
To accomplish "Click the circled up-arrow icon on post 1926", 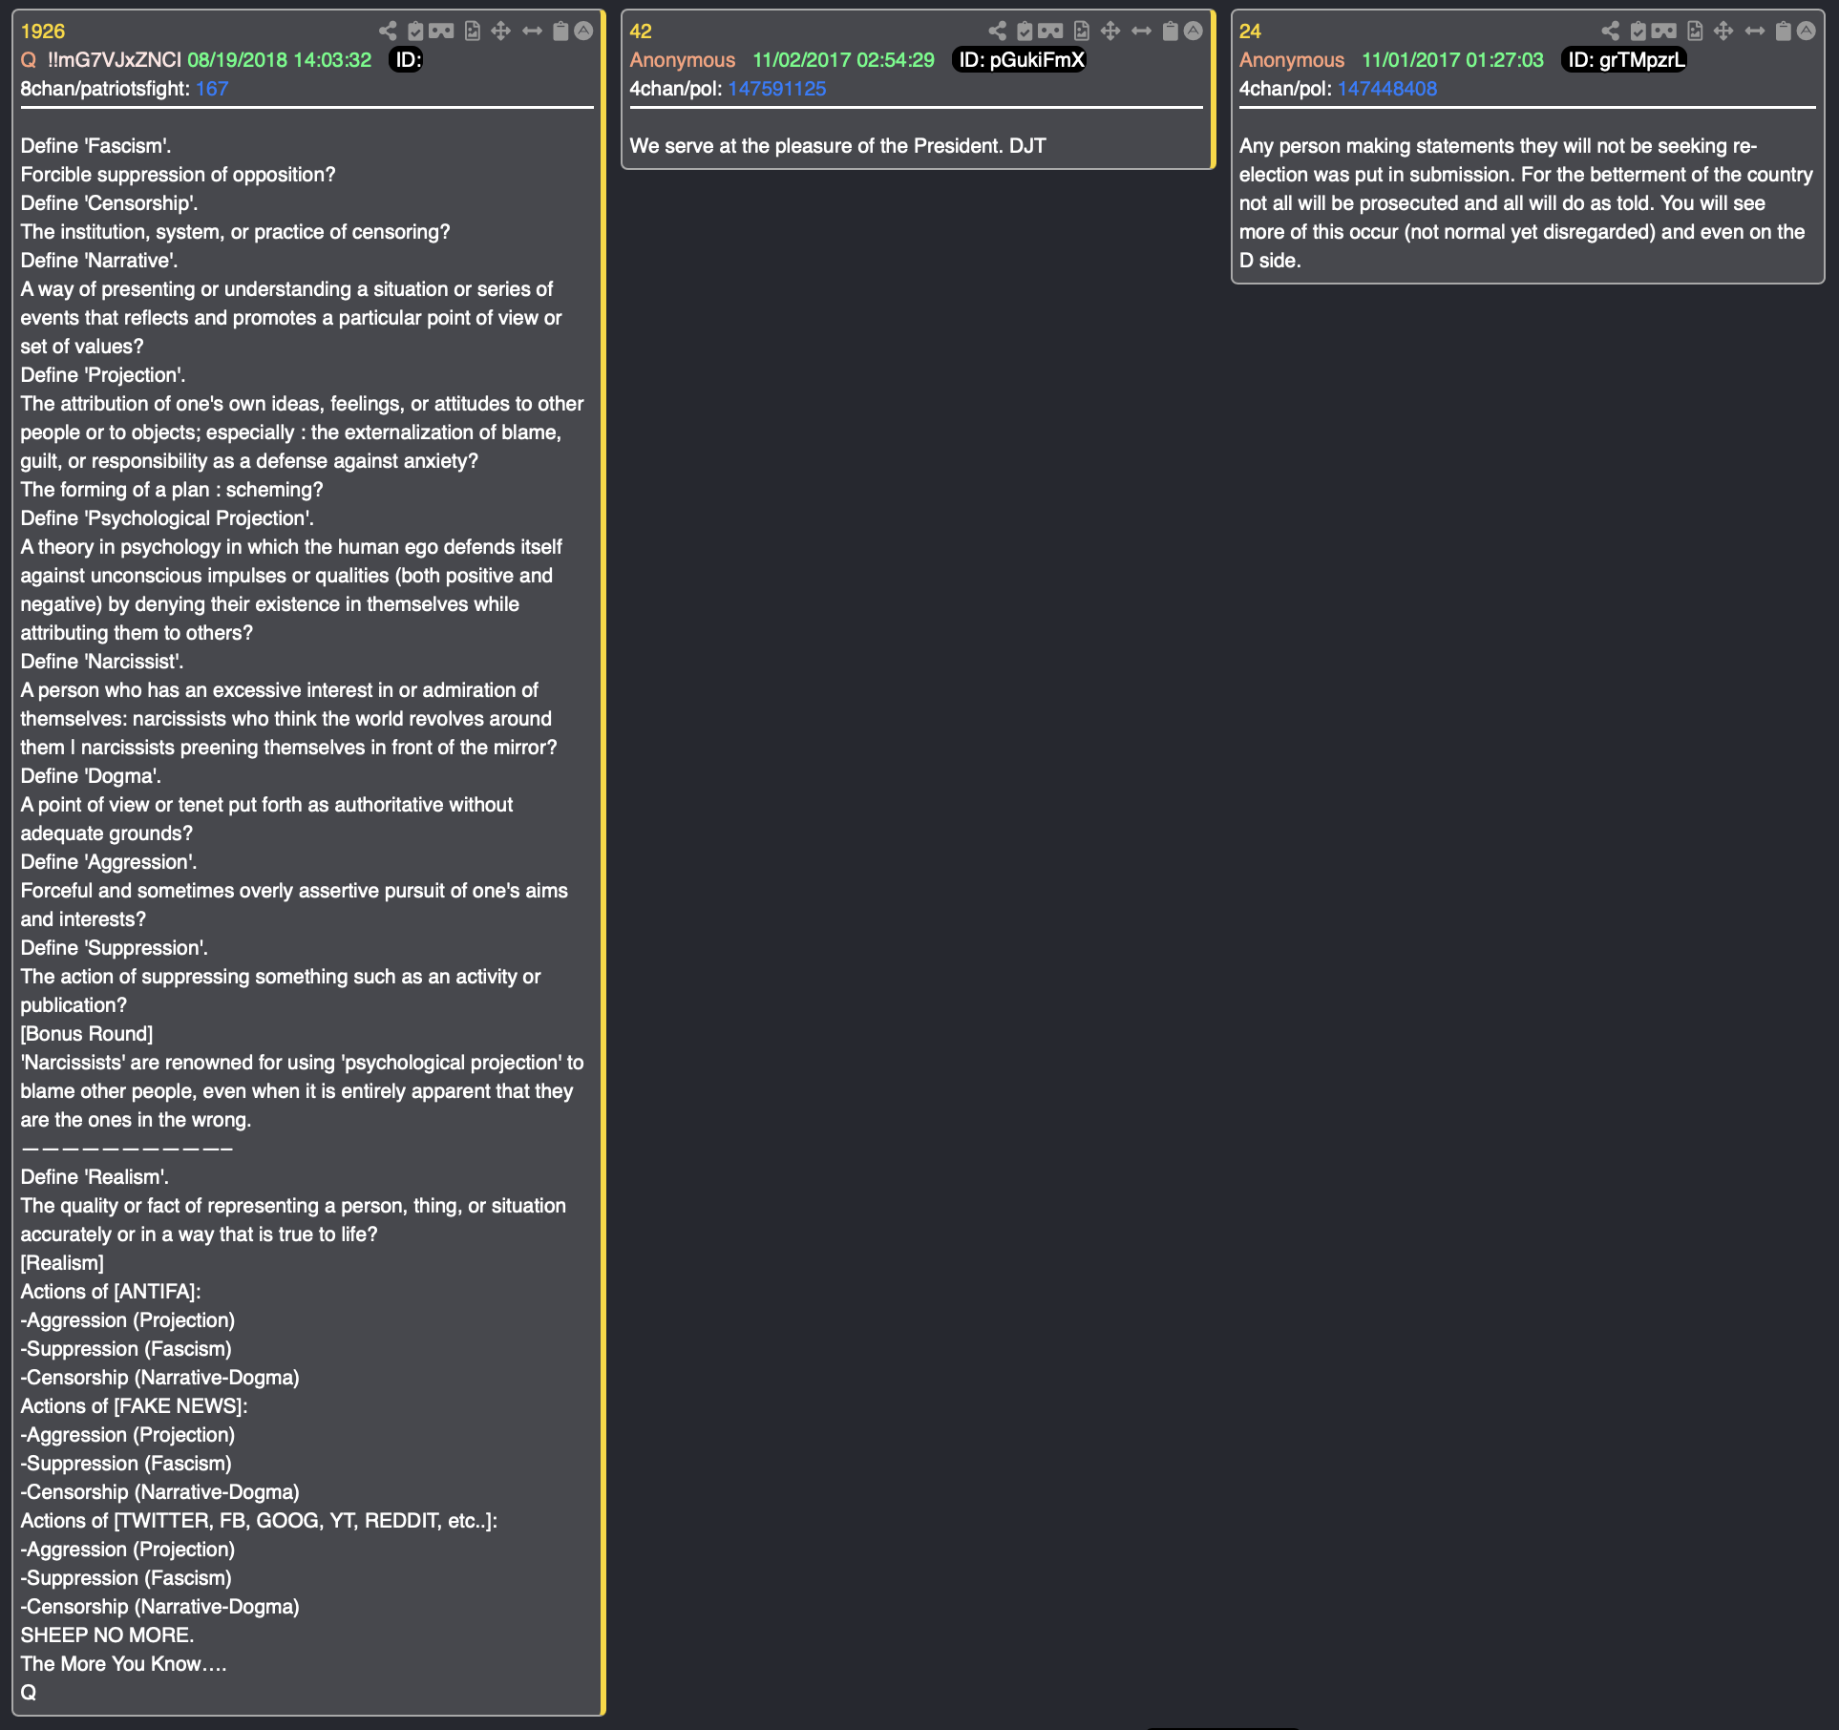I will coord(583,32).
